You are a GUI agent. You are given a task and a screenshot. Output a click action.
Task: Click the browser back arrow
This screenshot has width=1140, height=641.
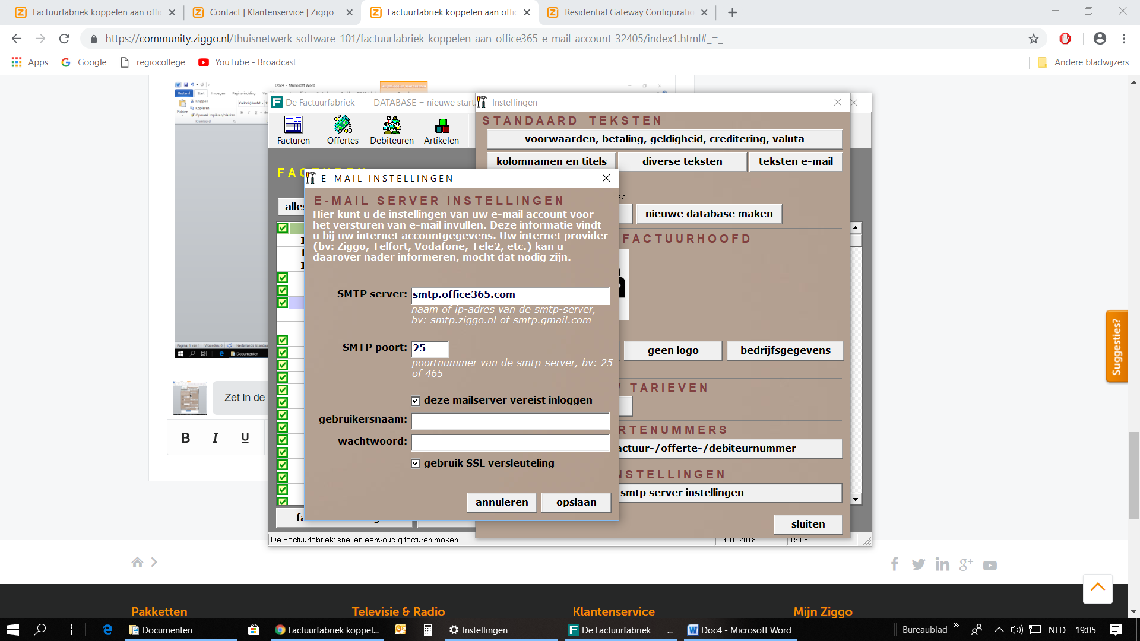pos(17,39)
